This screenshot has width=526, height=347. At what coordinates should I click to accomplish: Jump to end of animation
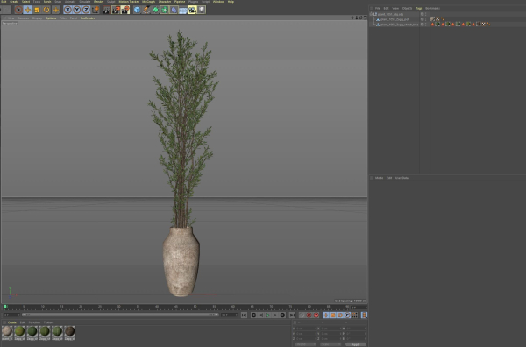pyautogui.click(x=292, y=315)
